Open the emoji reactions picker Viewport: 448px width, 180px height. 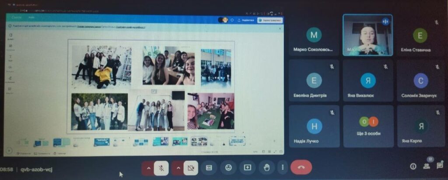click(x=228, y=167)
